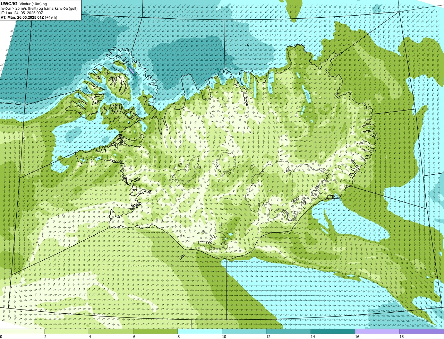Click the legend tick label '4'

tap(89, 337)
